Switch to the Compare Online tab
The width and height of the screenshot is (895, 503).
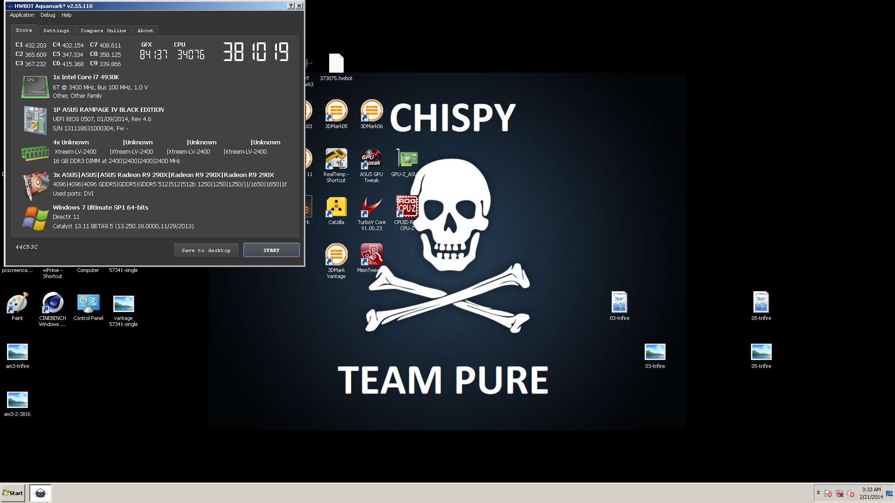(103, 30)
